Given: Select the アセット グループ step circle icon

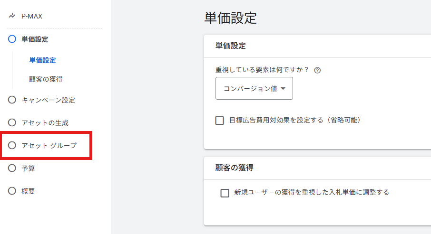Looking at the screenshot, I should coord(12,145).
